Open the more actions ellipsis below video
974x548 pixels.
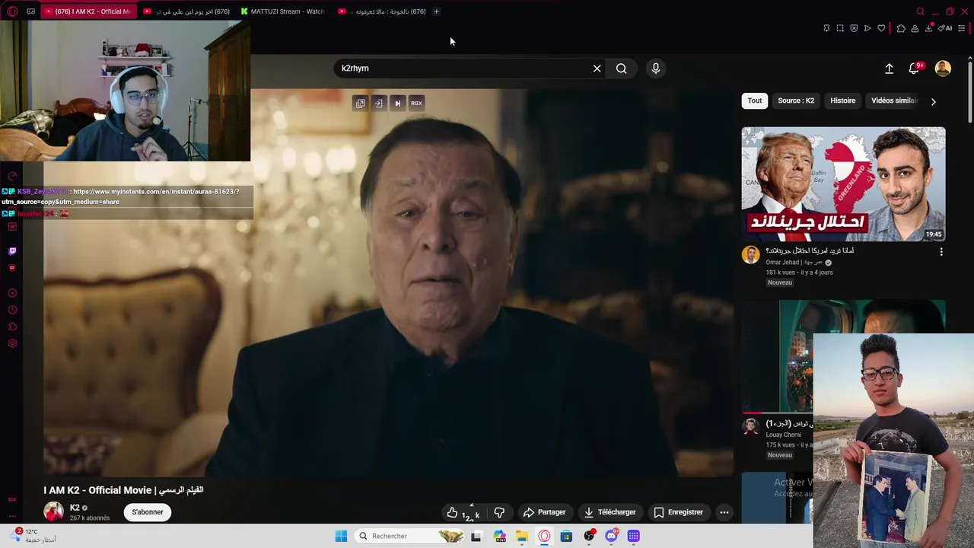point(724,512)
